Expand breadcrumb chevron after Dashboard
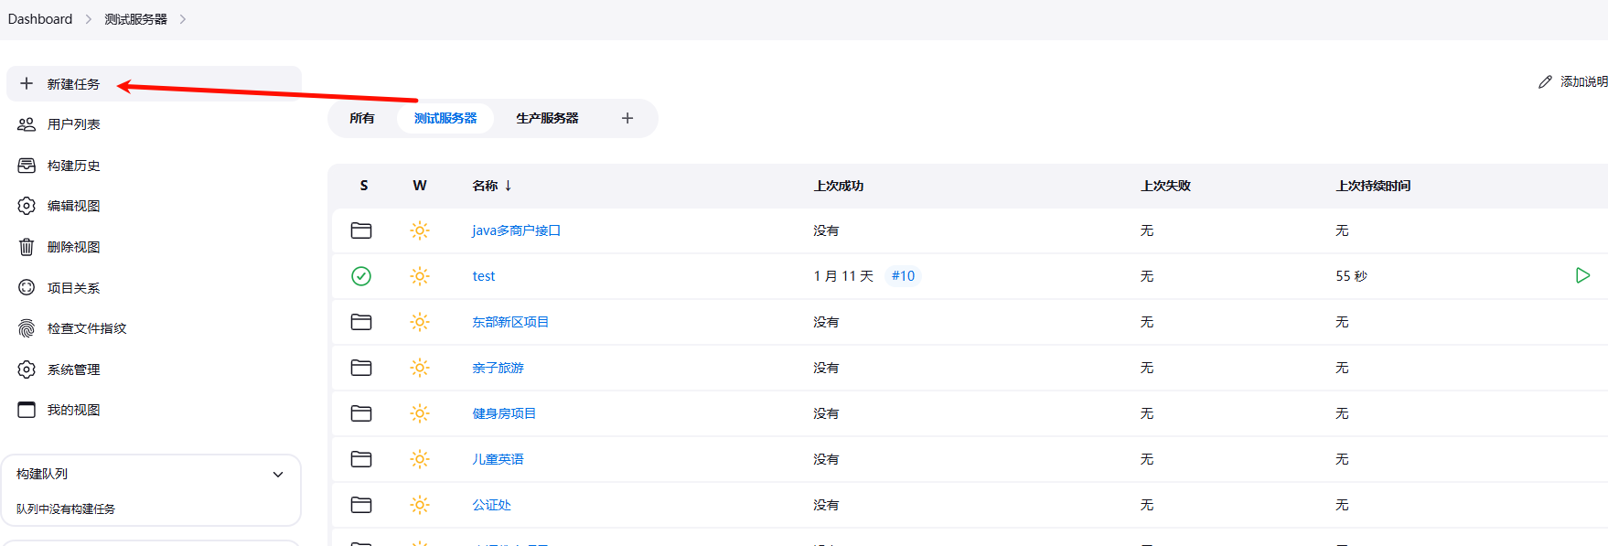 click(89, 19)
